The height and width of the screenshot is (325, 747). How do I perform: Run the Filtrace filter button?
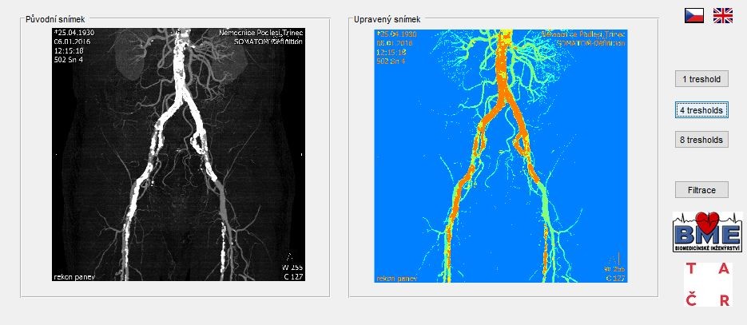[701, 190]
